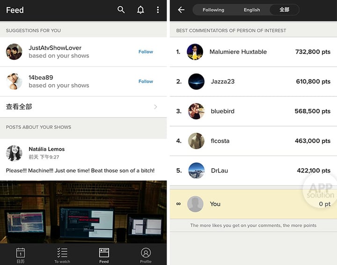Tap the Profile icon in bottom bar
The width and height of the screenshot is (337, 265).
pyautogui.click(x=146, y=252)
